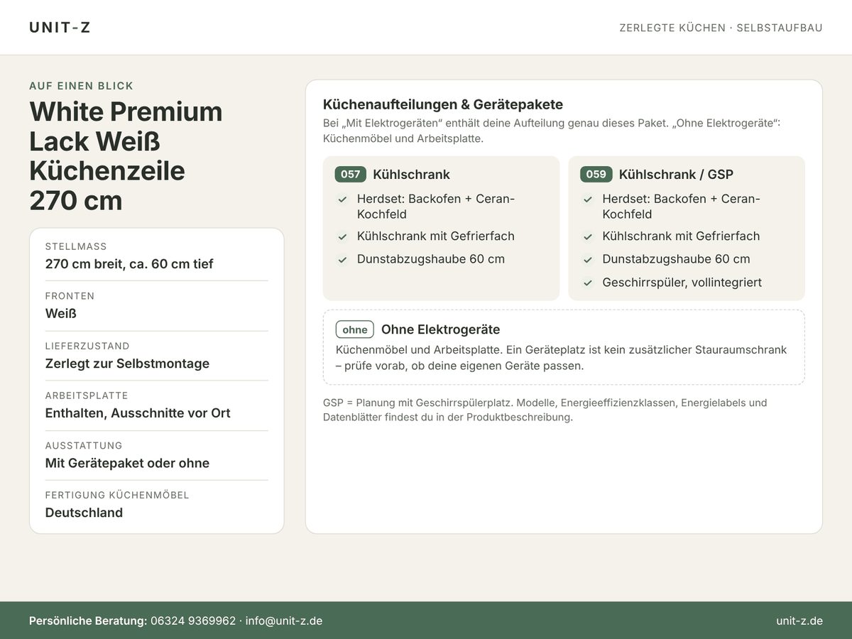Image resolution: width=852 pixels, height=639 pixels.
Task: Click 'Geschirrspüler, vollintegriert' text
Action: tap(682, 283)
